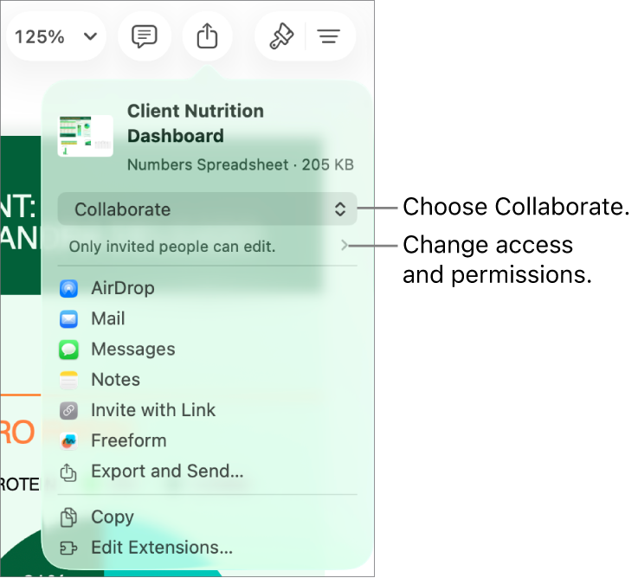Image resolution: width=638 pixels, height=578 pixels.
Task: Click the Comment speech bubble toolbar icon
Action: point(145,36)
